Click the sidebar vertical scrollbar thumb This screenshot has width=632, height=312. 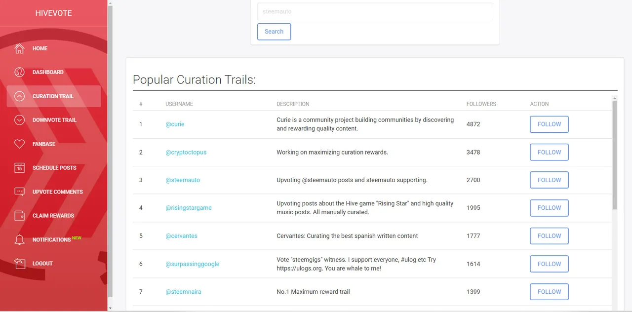click(110, 151)
